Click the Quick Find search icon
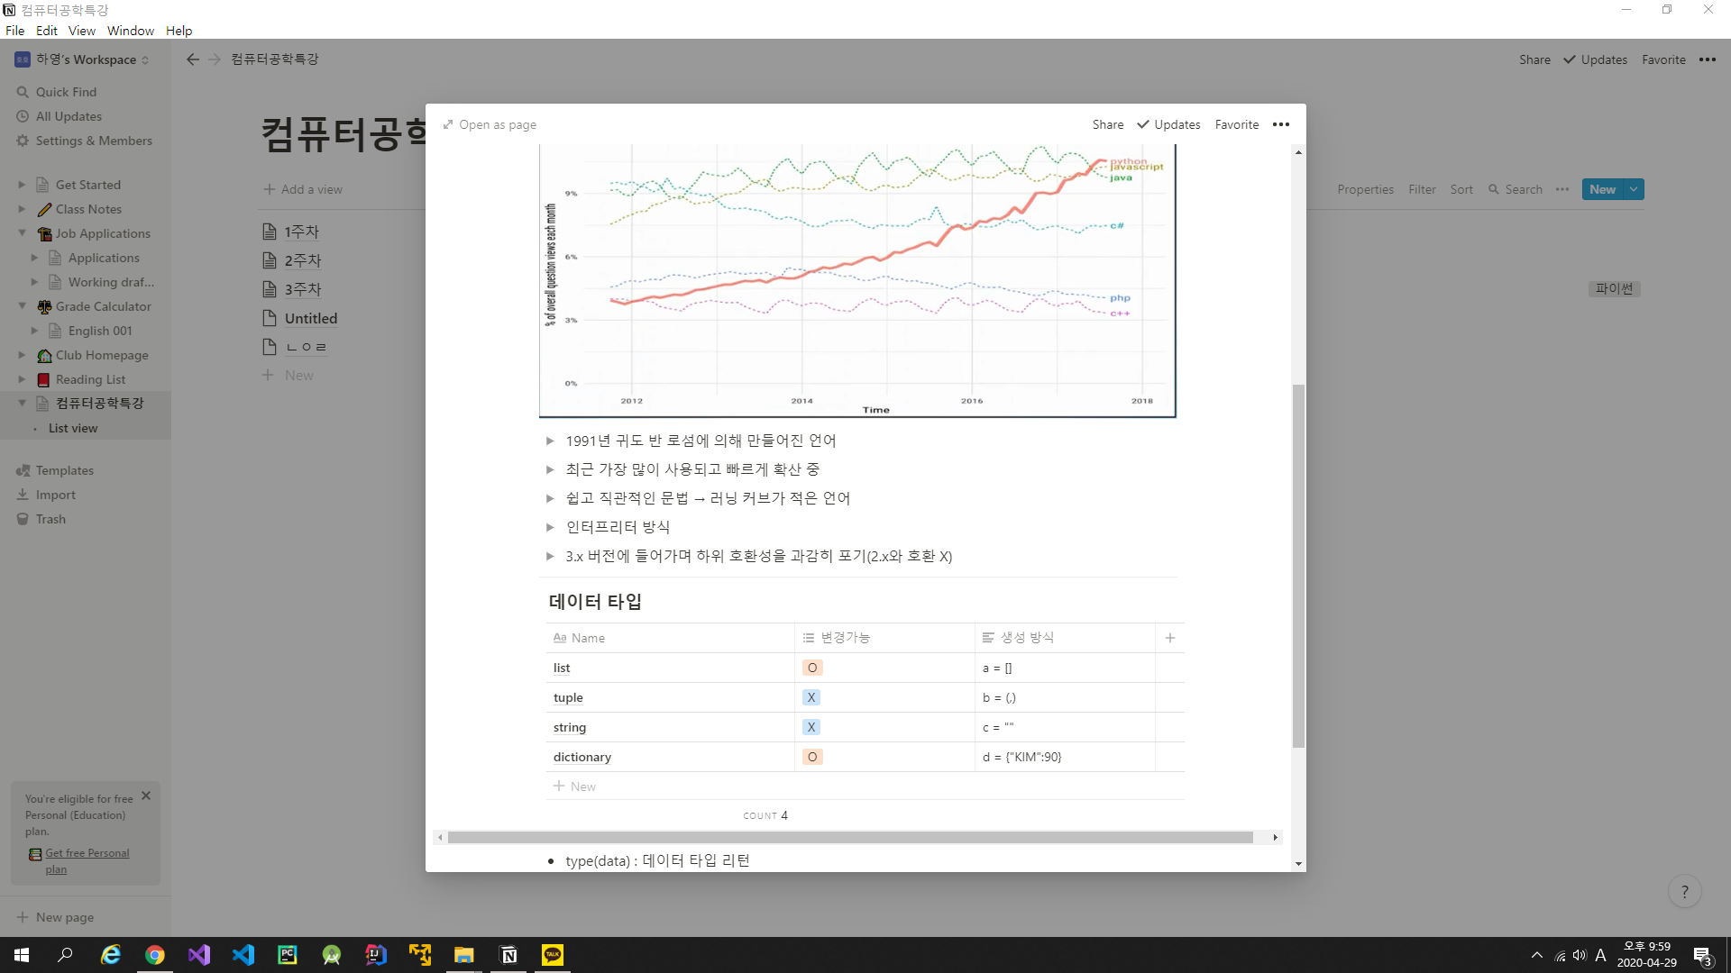 (23, 92)
